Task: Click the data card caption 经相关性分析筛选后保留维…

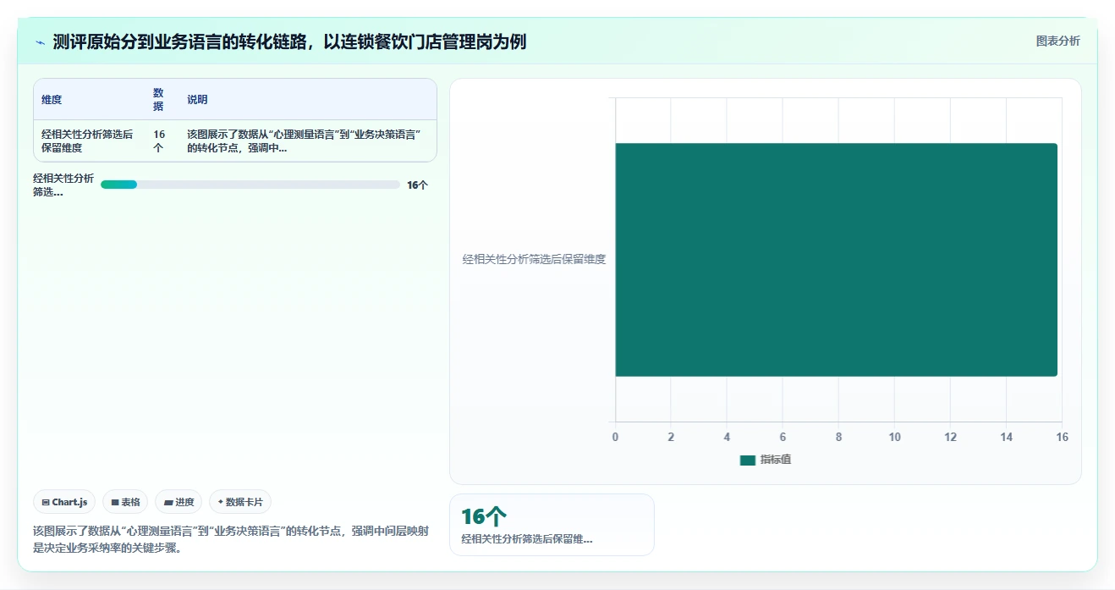Action: (526, 539)
